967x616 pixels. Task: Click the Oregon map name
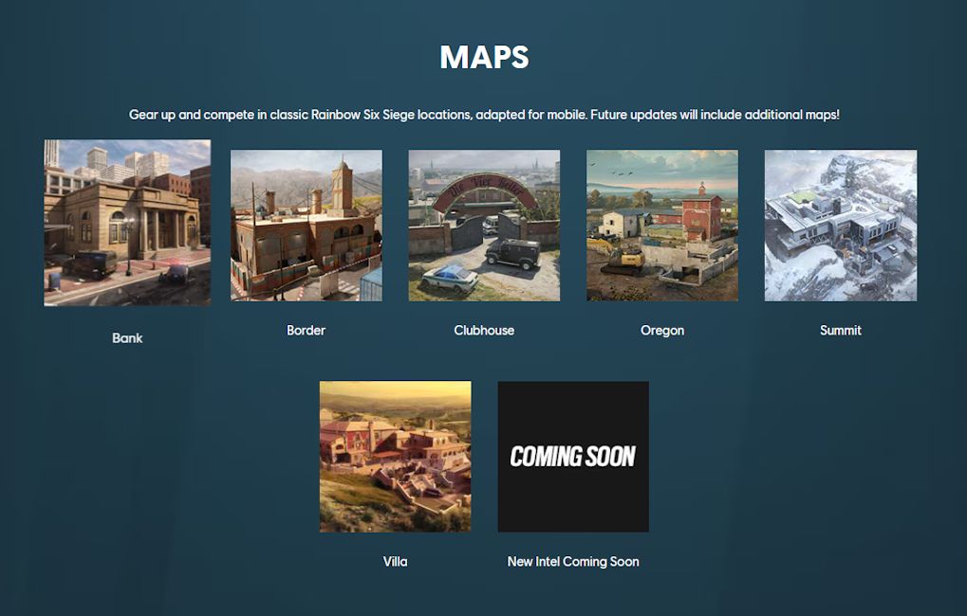tap(661, 330)
